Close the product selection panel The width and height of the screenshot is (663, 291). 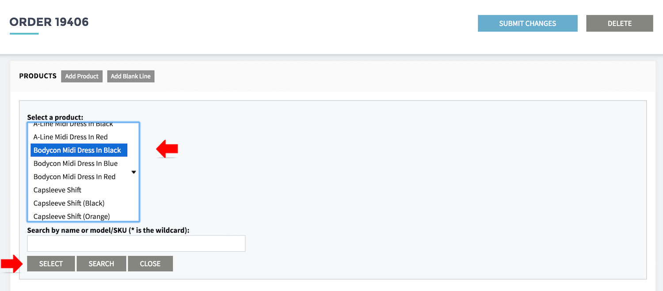(150, 264)
